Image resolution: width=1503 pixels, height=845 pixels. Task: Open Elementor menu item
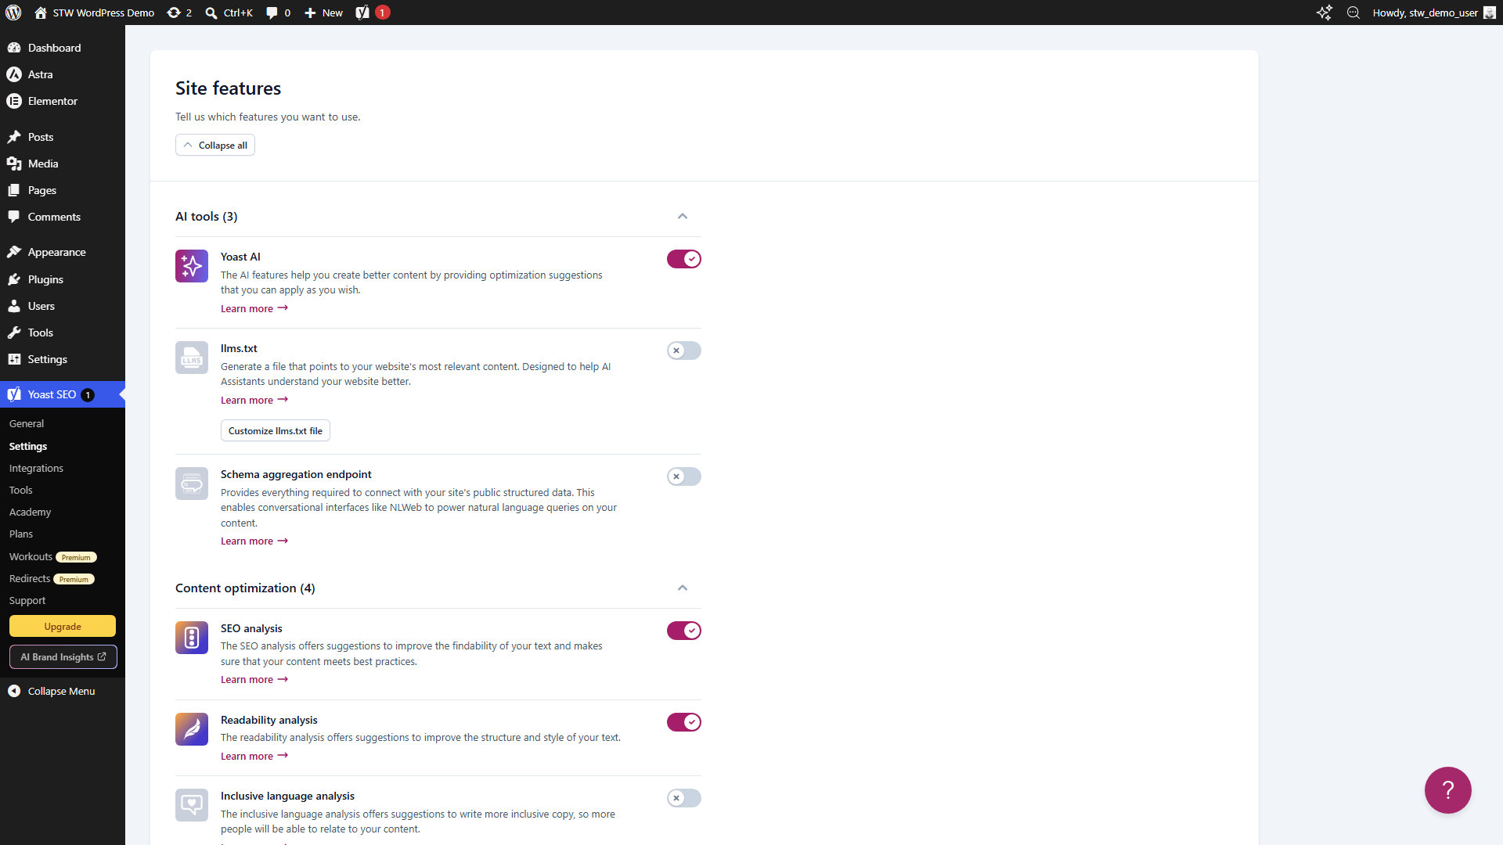pos(63,101)
